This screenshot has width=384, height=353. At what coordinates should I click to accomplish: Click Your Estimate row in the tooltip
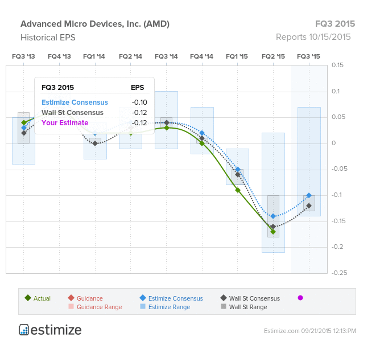click(94, 123)
